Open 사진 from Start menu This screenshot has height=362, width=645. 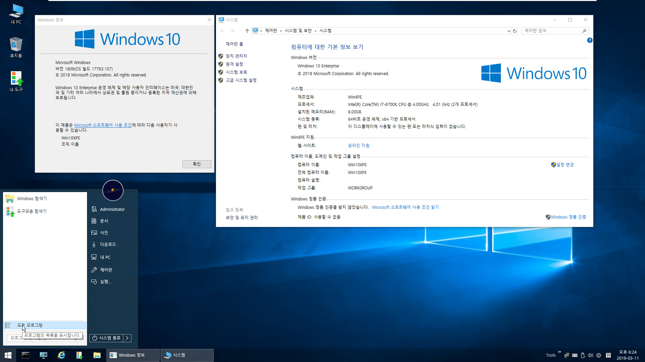(x=112, y=233)
